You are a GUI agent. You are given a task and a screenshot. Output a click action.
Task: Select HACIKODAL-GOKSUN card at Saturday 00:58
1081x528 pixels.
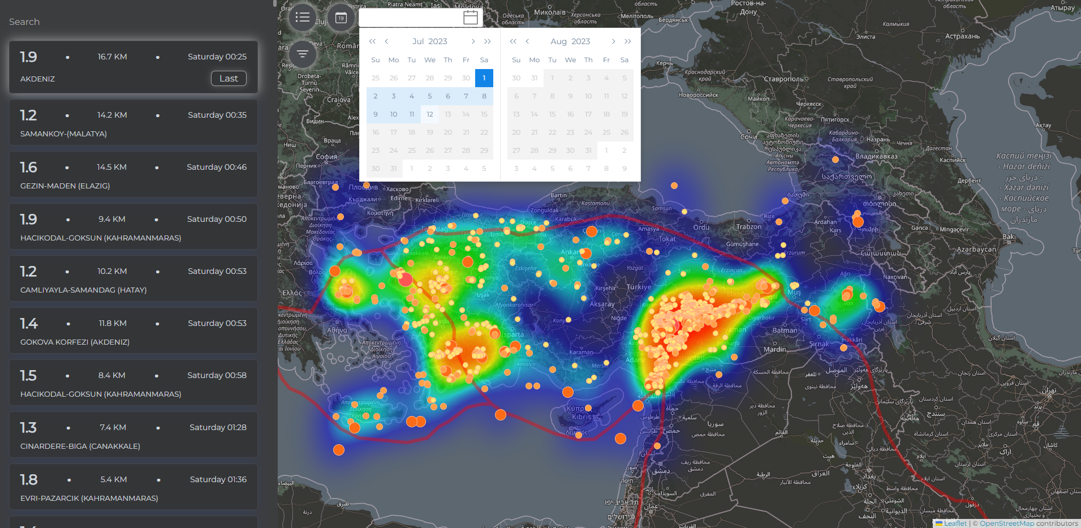[x=133, y=383]
